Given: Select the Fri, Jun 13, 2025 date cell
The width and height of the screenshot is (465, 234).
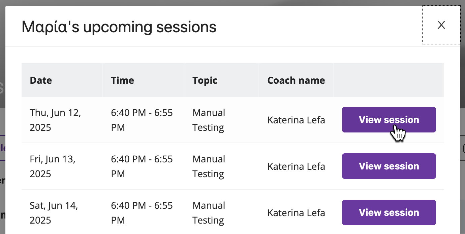Looking at the screenshot, I should (53, 166).
